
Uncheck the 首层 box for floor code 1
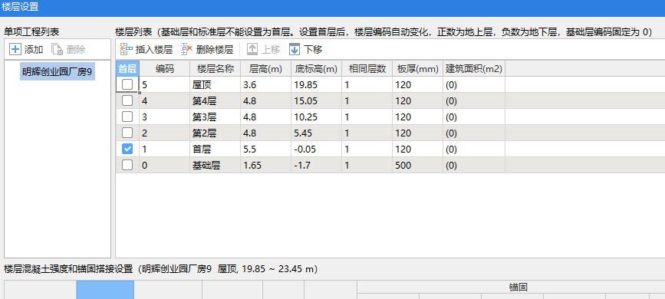point(127,149)
